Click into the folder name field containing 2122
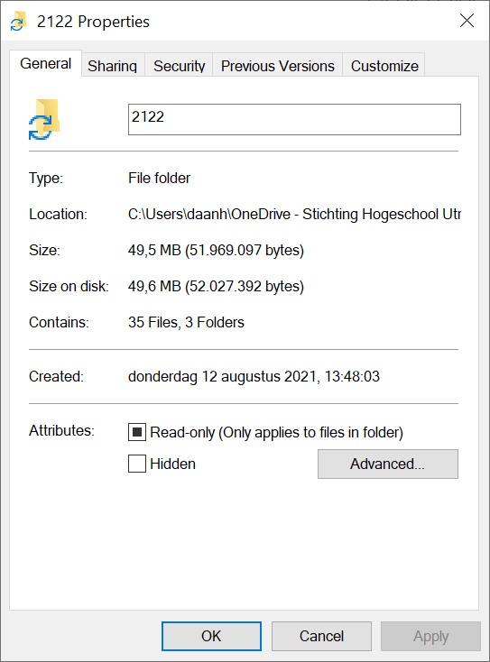This screenshot has height=662, width=490. coord(294,119)
